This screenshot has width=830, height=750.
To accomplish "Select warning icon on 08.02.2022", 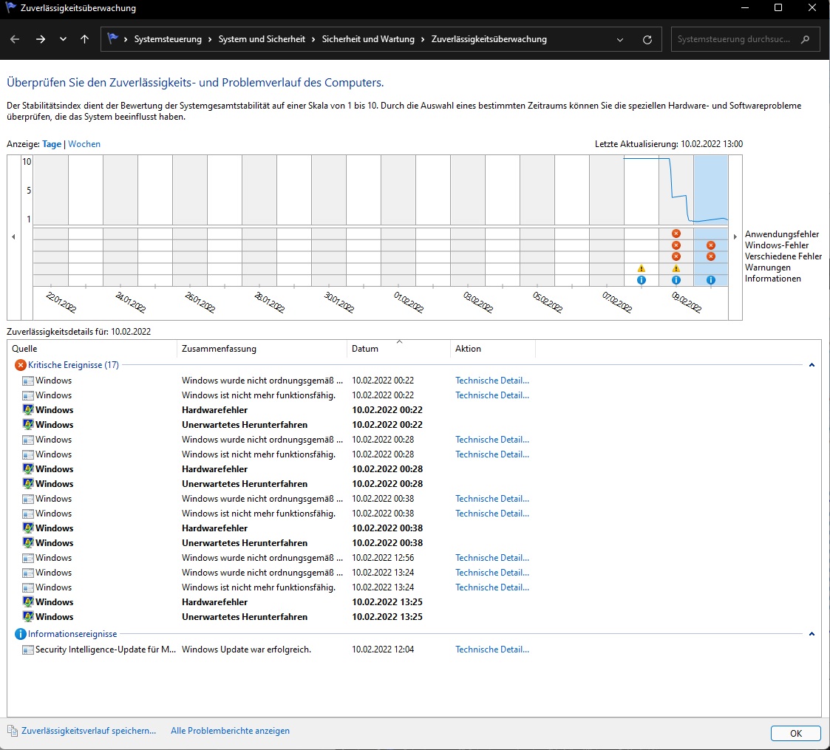I will (x=641, y=268).
